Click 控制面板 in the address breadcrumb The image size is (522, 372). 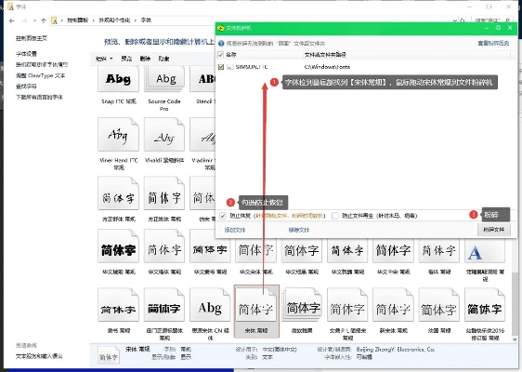point(78,20)
